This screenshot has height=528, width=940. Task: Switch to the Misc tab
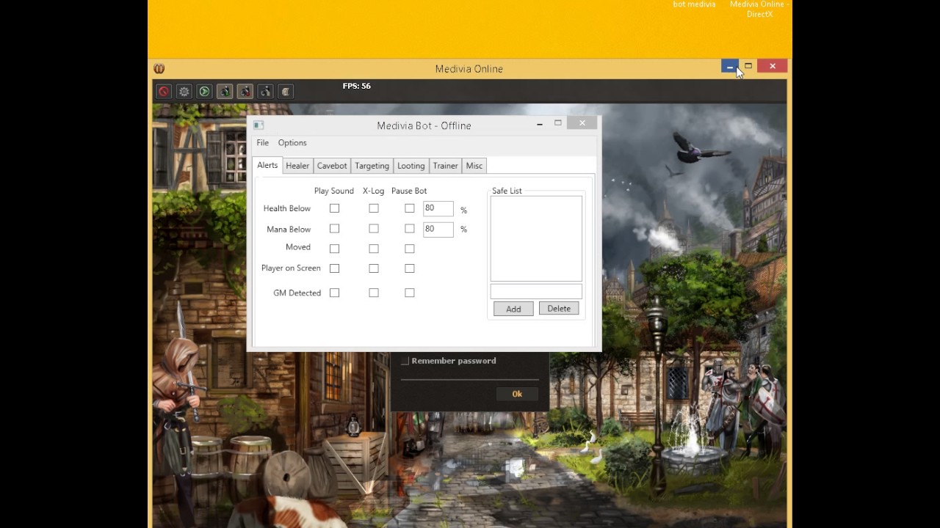tap(474, 166)
